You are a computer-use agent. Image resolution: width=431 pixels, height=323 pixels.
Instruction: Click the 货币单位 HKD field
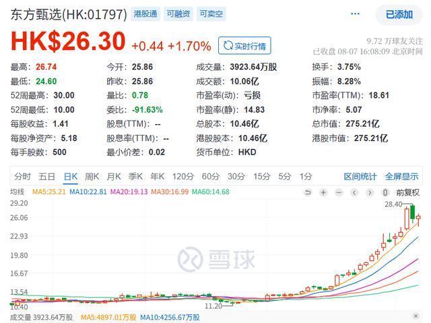[x=226, y=152]
